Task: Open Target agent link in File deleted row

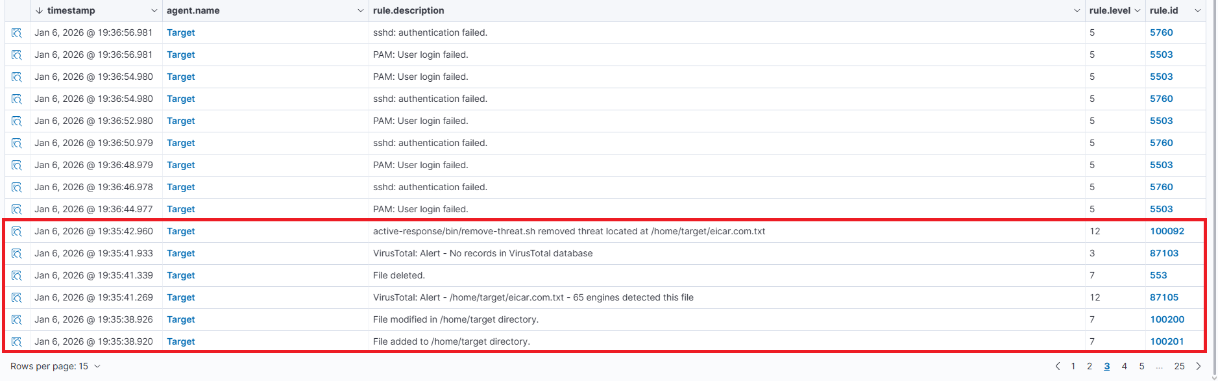Action: [x=180, y=275]
